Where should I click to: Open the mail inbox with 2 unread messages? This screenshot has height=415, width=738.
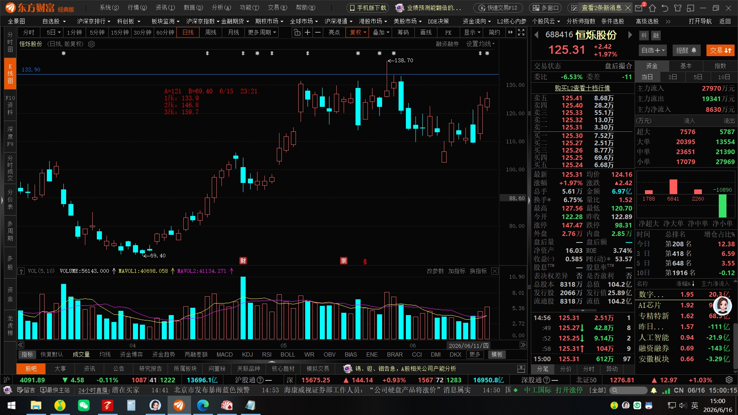(640, 8)
